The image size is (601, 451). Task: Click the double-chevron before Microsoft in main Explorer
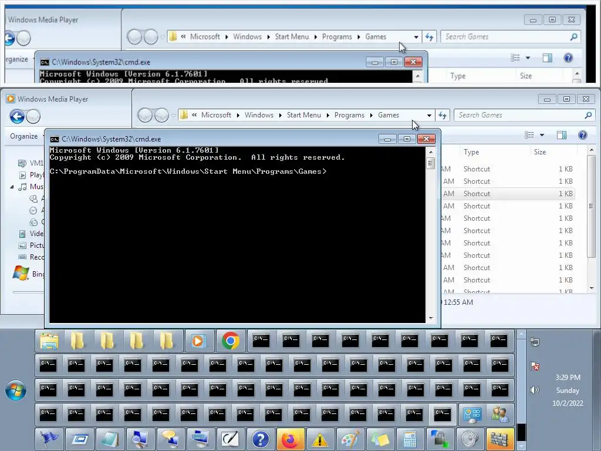pyautogui.click(x=194, y=115)
